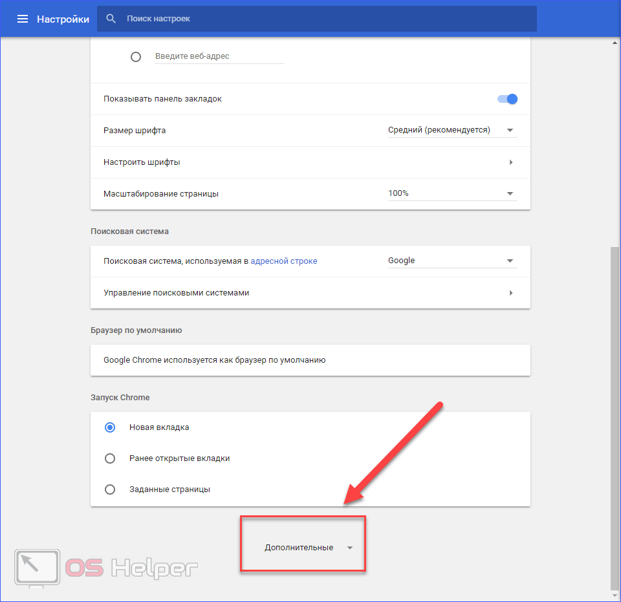Select the Новая вкладка radio button
This screenshot has width=621, height=602.
click(110, 427)
